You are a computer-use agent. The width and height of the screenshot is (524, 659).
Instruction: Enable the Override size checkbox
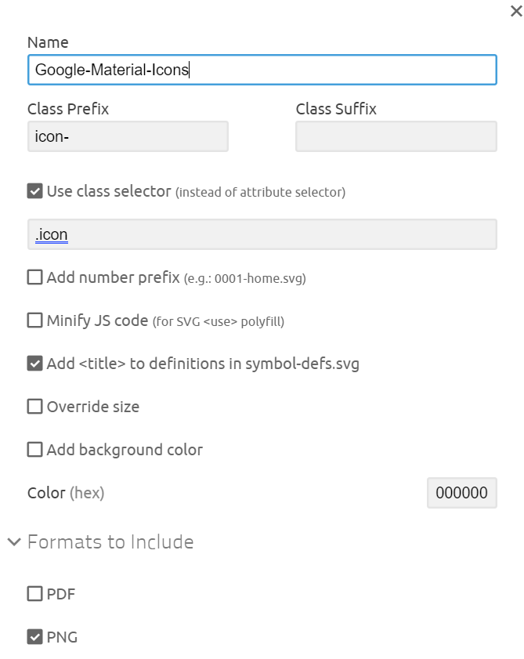[x=35, y=407]
